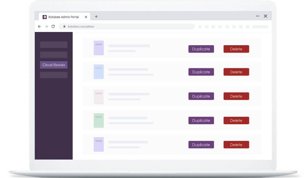
Task: Click the Kotobee logo on the browser tab
Action: [x=45, y=17]
